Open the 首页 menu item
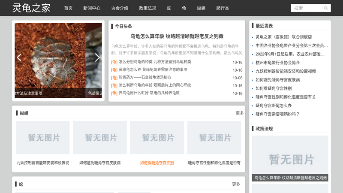This screenshot has height=193, width=343. 68,8
